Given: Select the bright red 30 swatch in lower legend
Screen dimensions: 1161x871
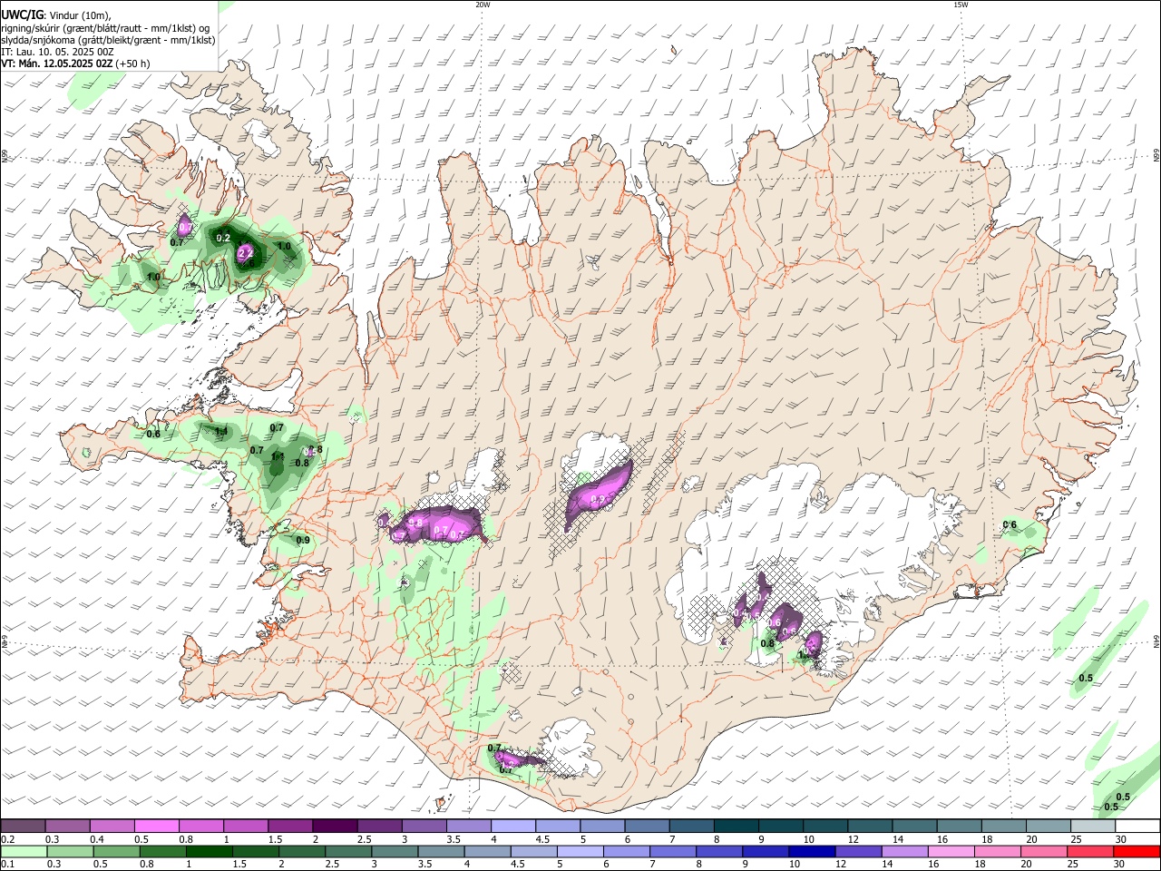Looking at the screenshot, I should [x=1137, y=851].
